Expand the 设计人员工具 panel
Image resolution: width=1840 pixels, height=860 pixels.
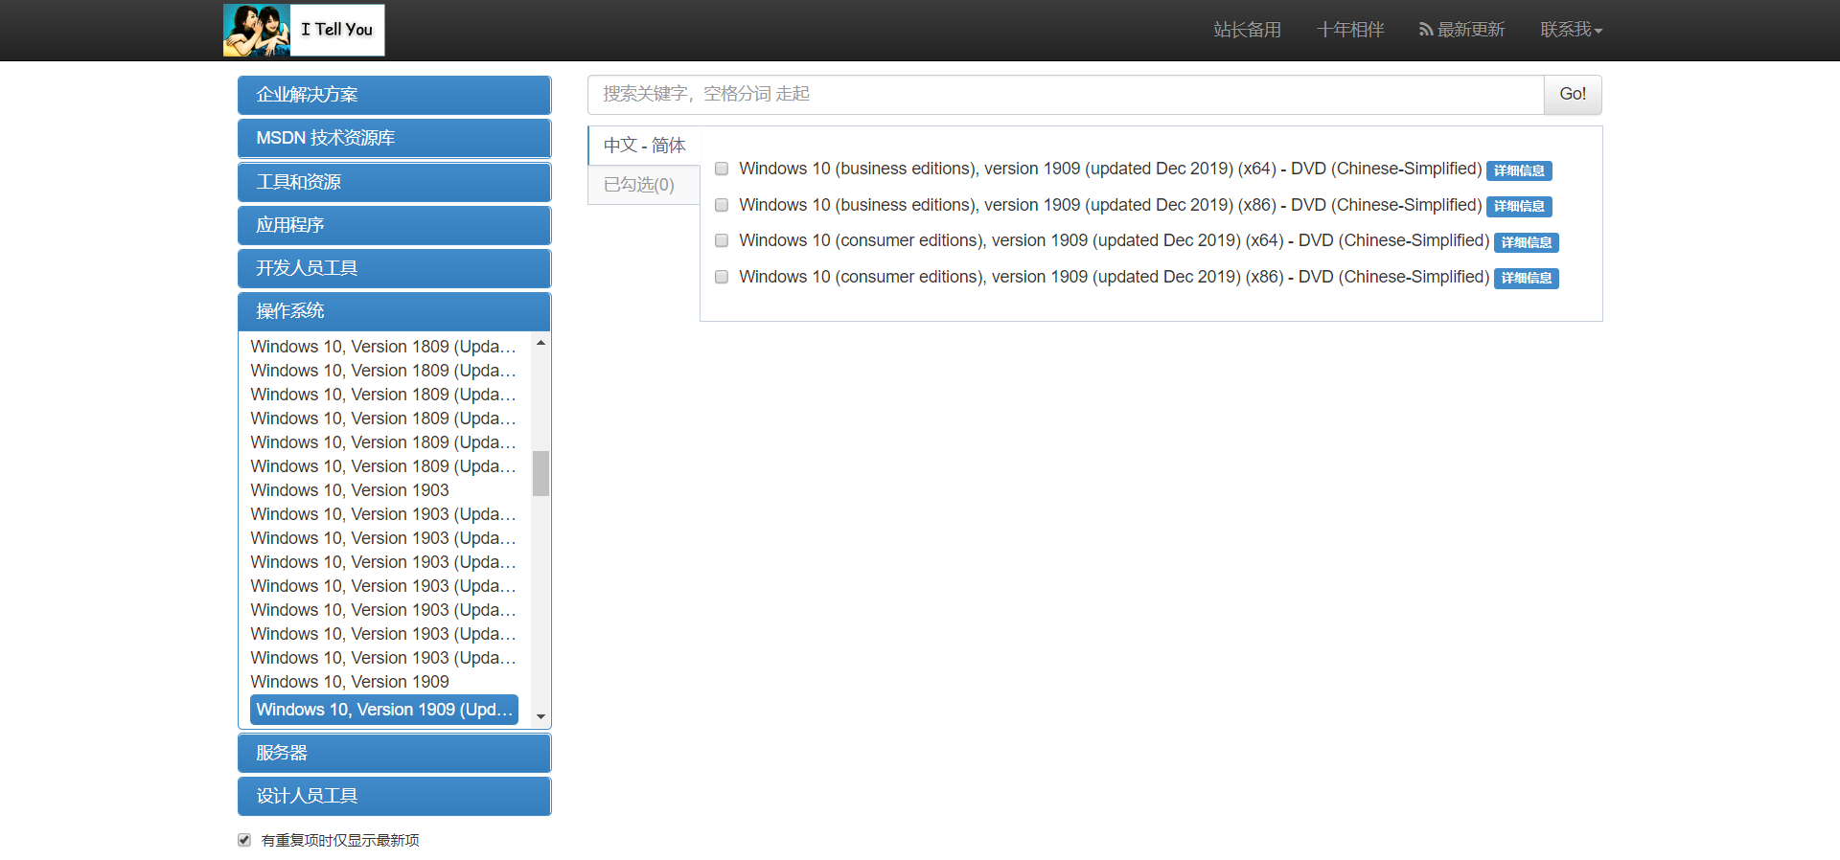pyautogui.click(x=394, y=796)
